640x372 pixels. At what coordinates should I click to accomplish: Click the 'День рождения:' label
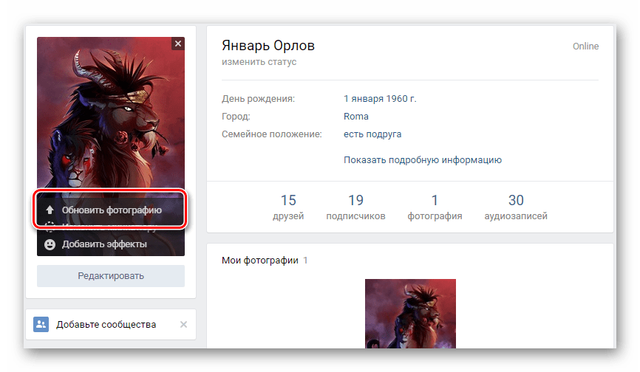click(x=258, y=99)
